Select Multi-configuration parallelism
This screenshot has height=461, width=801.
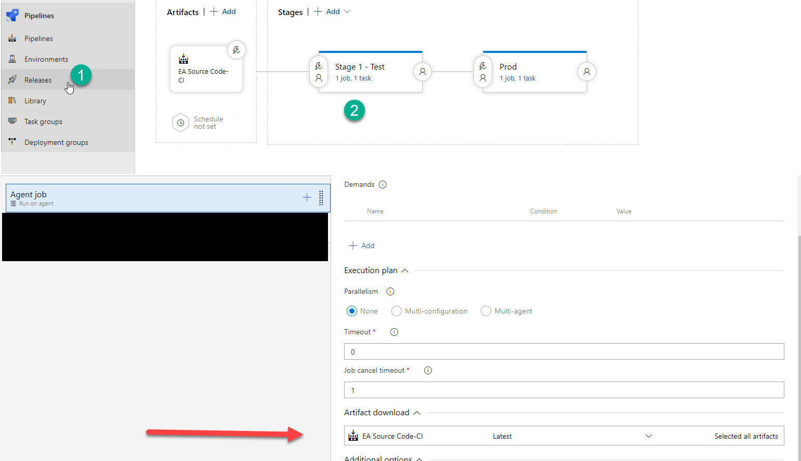397,311
